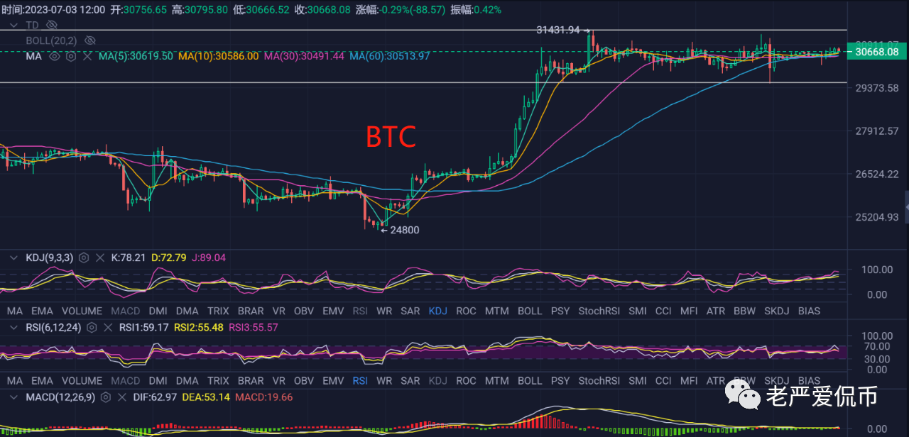This screenshot has width=909, height=437.
Task: Click the MA(30):30491.44 value
Action: point(304,55)
